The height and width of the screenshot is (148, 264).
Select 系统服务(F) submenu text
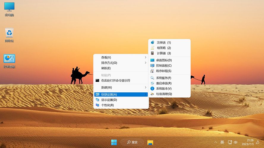coord(164,78)
